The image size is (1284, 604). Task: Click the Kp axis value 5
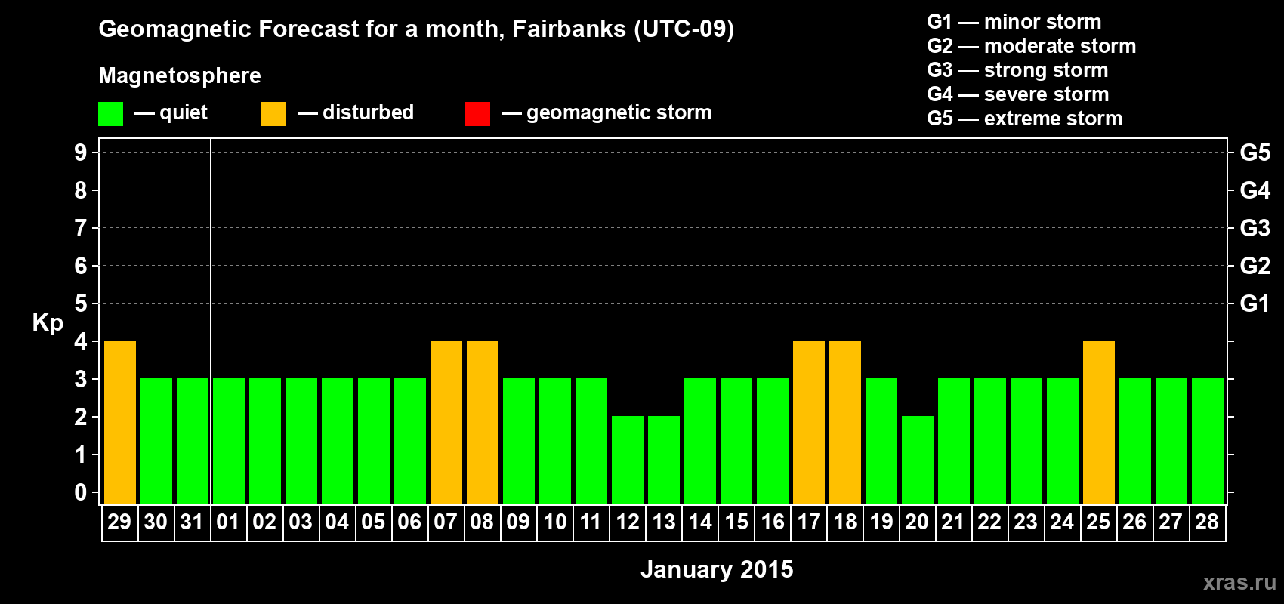pyautogui.click(x=81, y=304)
